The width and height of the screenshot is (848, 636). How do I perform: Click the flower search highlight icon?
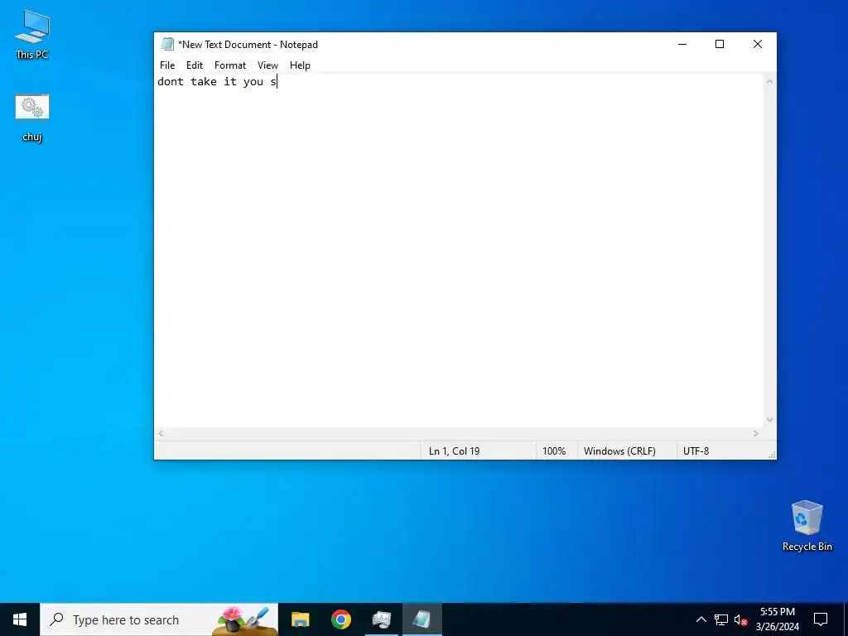coord(245,619)
